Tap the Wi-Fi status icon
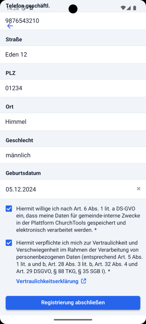The height and width of the screenshot is (324, 146). 123,8
